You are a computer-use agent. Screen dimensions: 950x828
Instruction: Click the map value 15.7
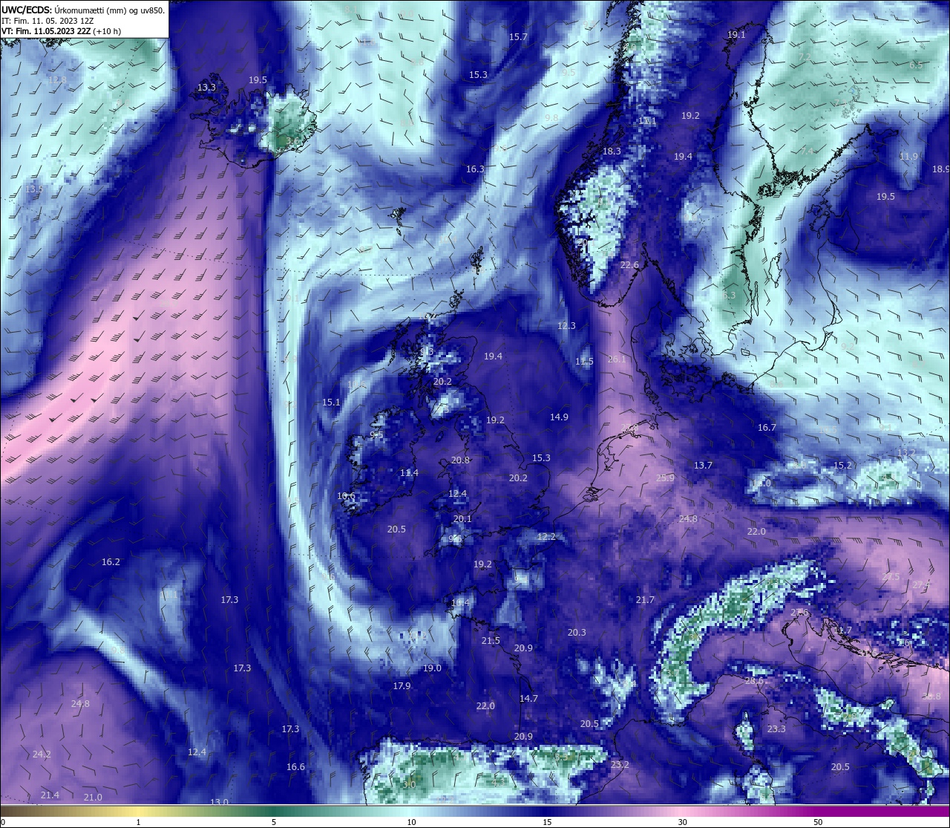(518, 36)
